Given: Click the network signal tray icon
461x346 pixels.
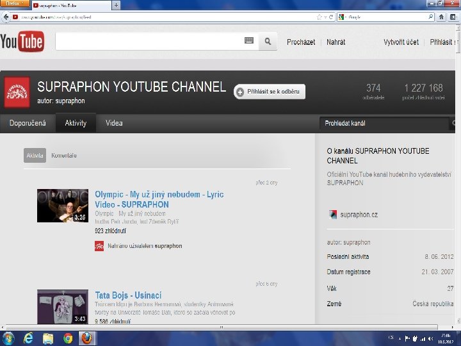Looking at the screenshot, I should click(423, 339).
